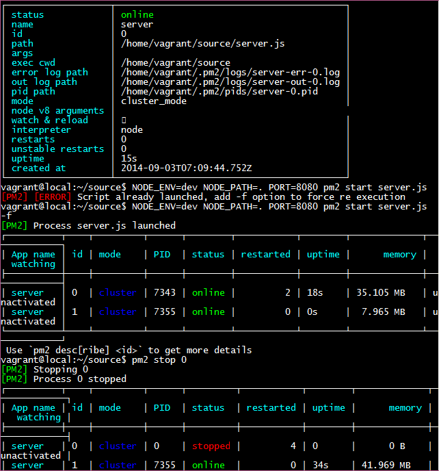This screenshot has width=439, height=471.
Task: Click 'unactivated' text in second table
Action: point(31,456)
